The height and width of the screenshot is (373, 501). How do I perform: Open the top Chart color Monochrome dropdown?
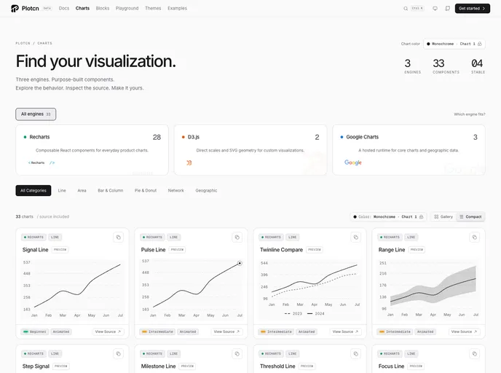(x=454, y=44)
